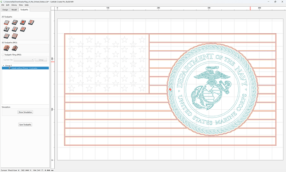Open the File menu
The height and width of the screenshot is (172, 286).
point(3,5)
